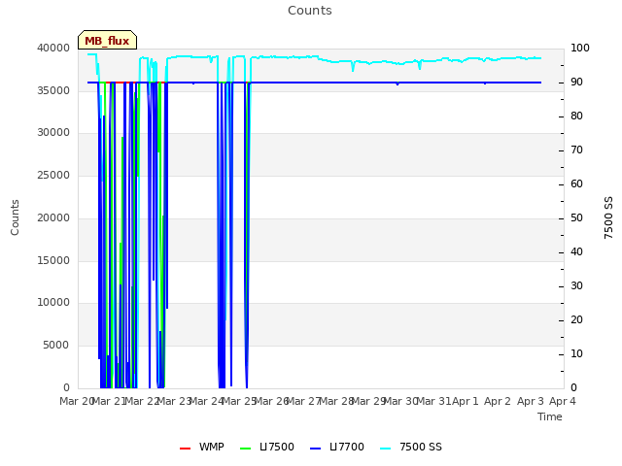The height and width of the screenshot is (466, 622).
Task: Click the 25000 left axis tick label
Action: click(x=53, y=175)
